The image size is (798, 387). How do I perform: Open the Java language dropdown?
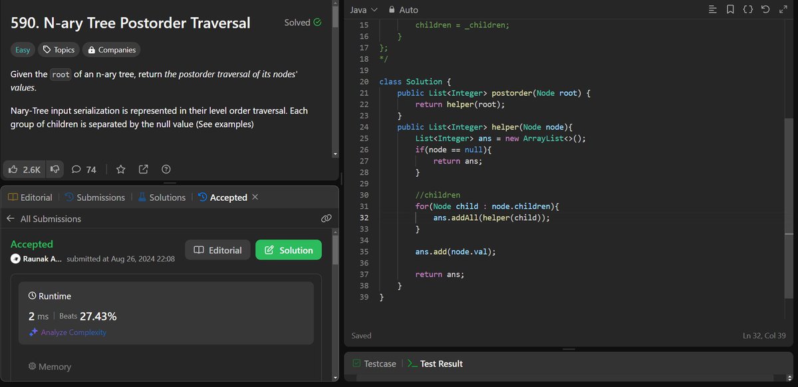coord(364,10)
